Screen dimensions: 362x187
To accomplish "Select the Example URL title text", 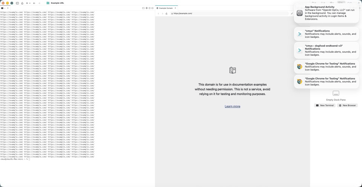I will 57,3.
